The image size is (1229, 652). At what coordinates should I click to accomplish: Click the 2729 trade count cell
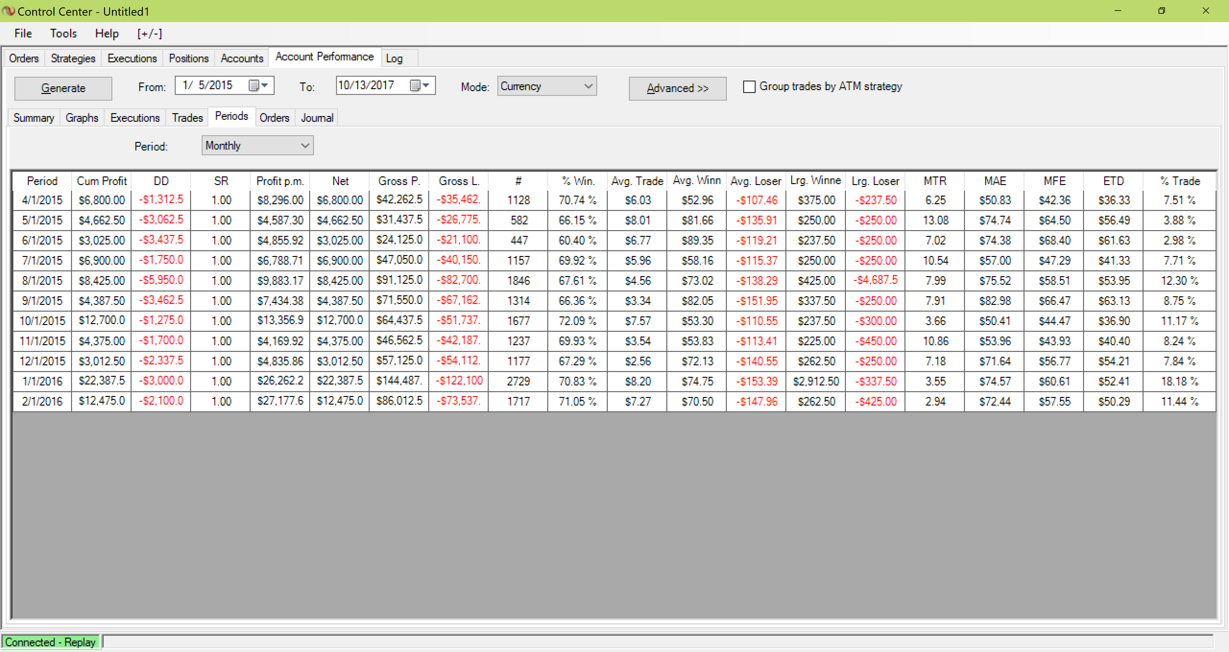(x=518, y=381)
